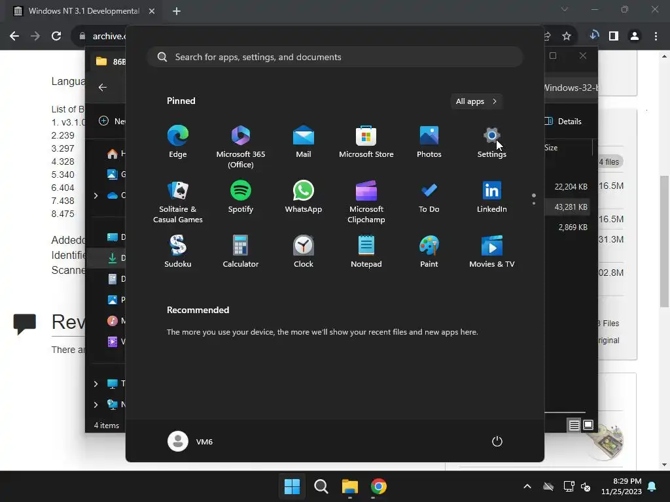
Task: Open Sudoku game
Action: (x=178, y=252)
